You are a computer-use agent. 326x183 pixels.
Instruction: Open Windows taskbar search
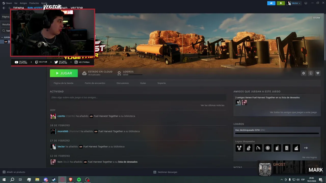[12, 180]
